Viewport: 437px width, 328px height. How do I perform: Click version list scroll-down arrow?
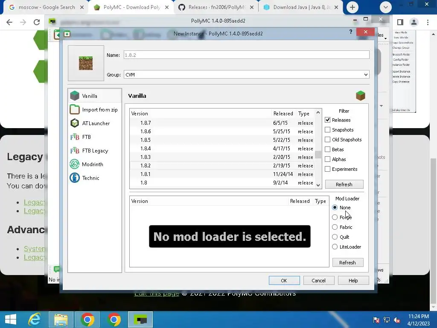click(318, 185)
